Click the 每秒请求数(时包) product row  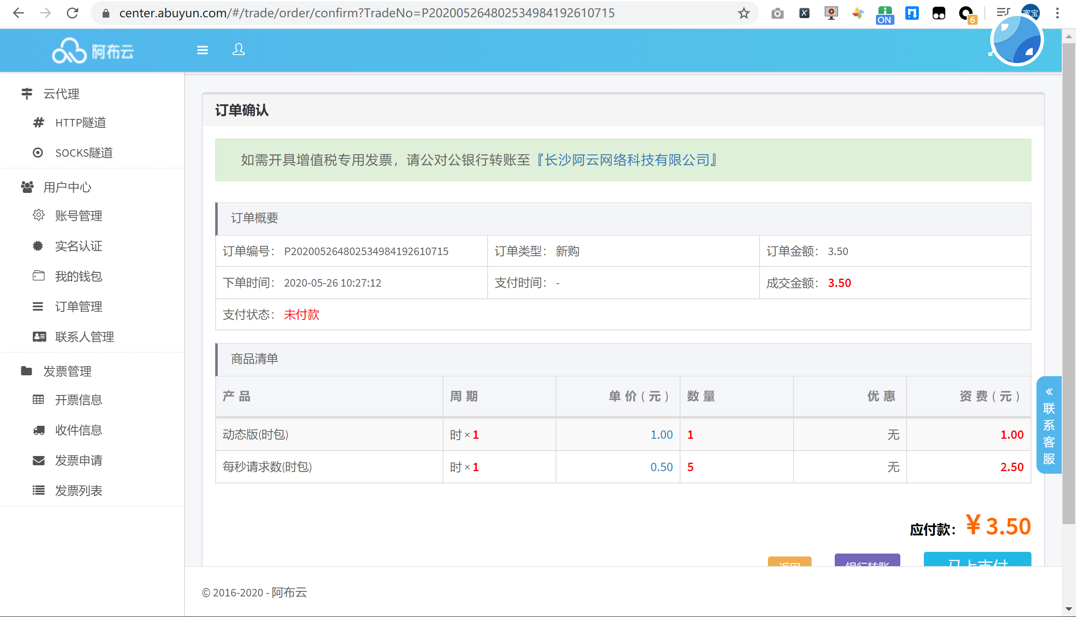coord(623,467)
